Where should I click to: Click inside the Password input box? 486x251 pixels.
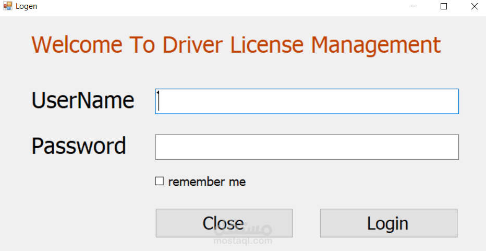click(x=307, y=147)
